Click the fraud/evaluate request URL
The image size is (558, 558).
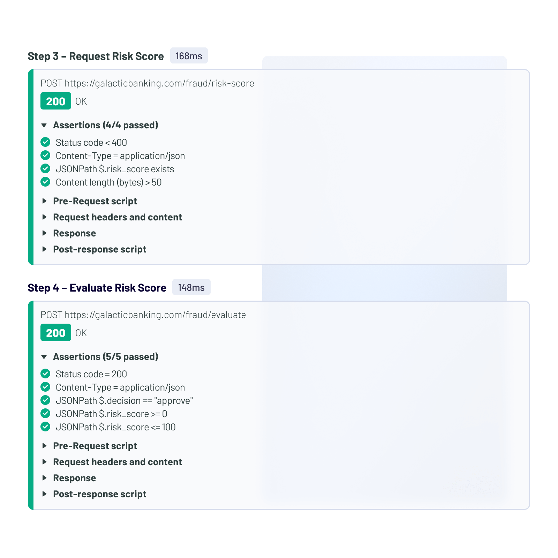[155, 315]
